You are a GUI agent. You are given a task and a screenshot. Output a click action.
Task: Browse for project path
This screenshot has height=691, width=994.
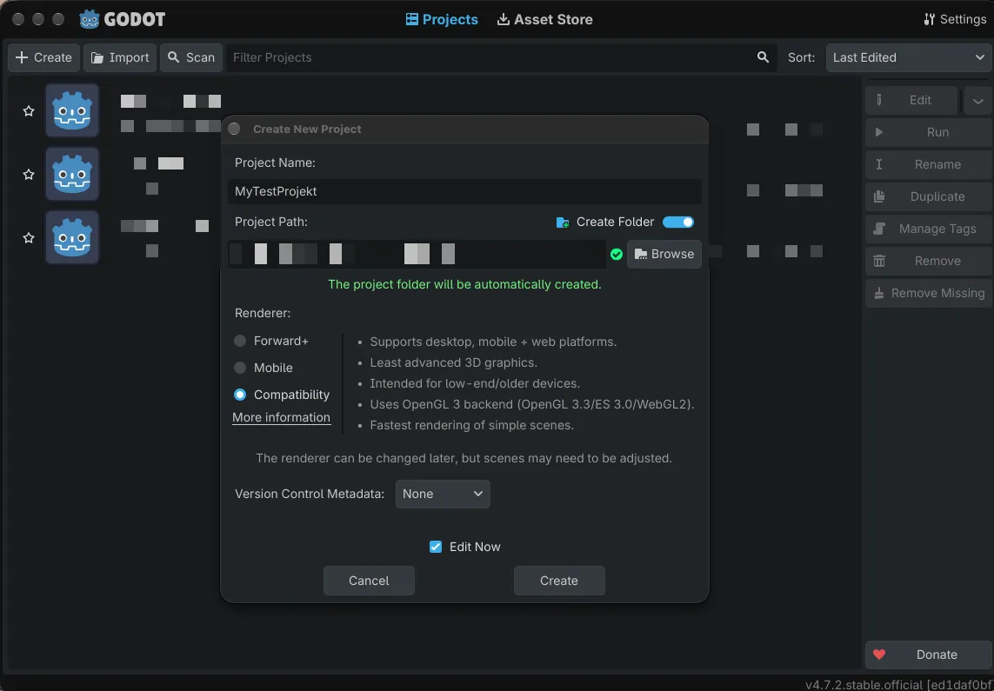(664, 254)
